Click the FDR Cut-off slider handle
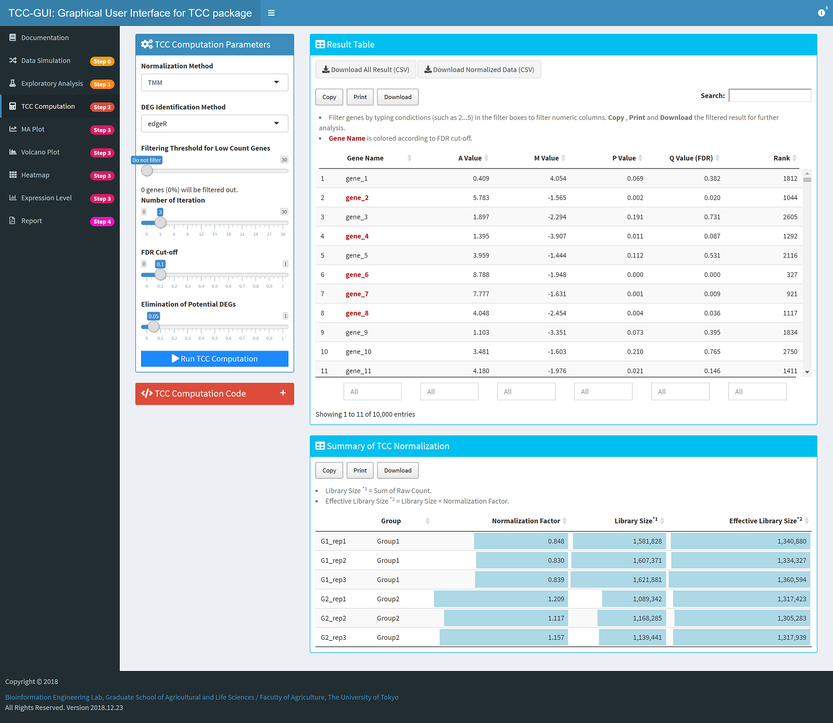833x723 pixels. coord(160,275)
